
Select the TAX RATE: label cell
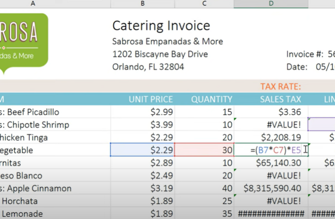coord(281,86)
